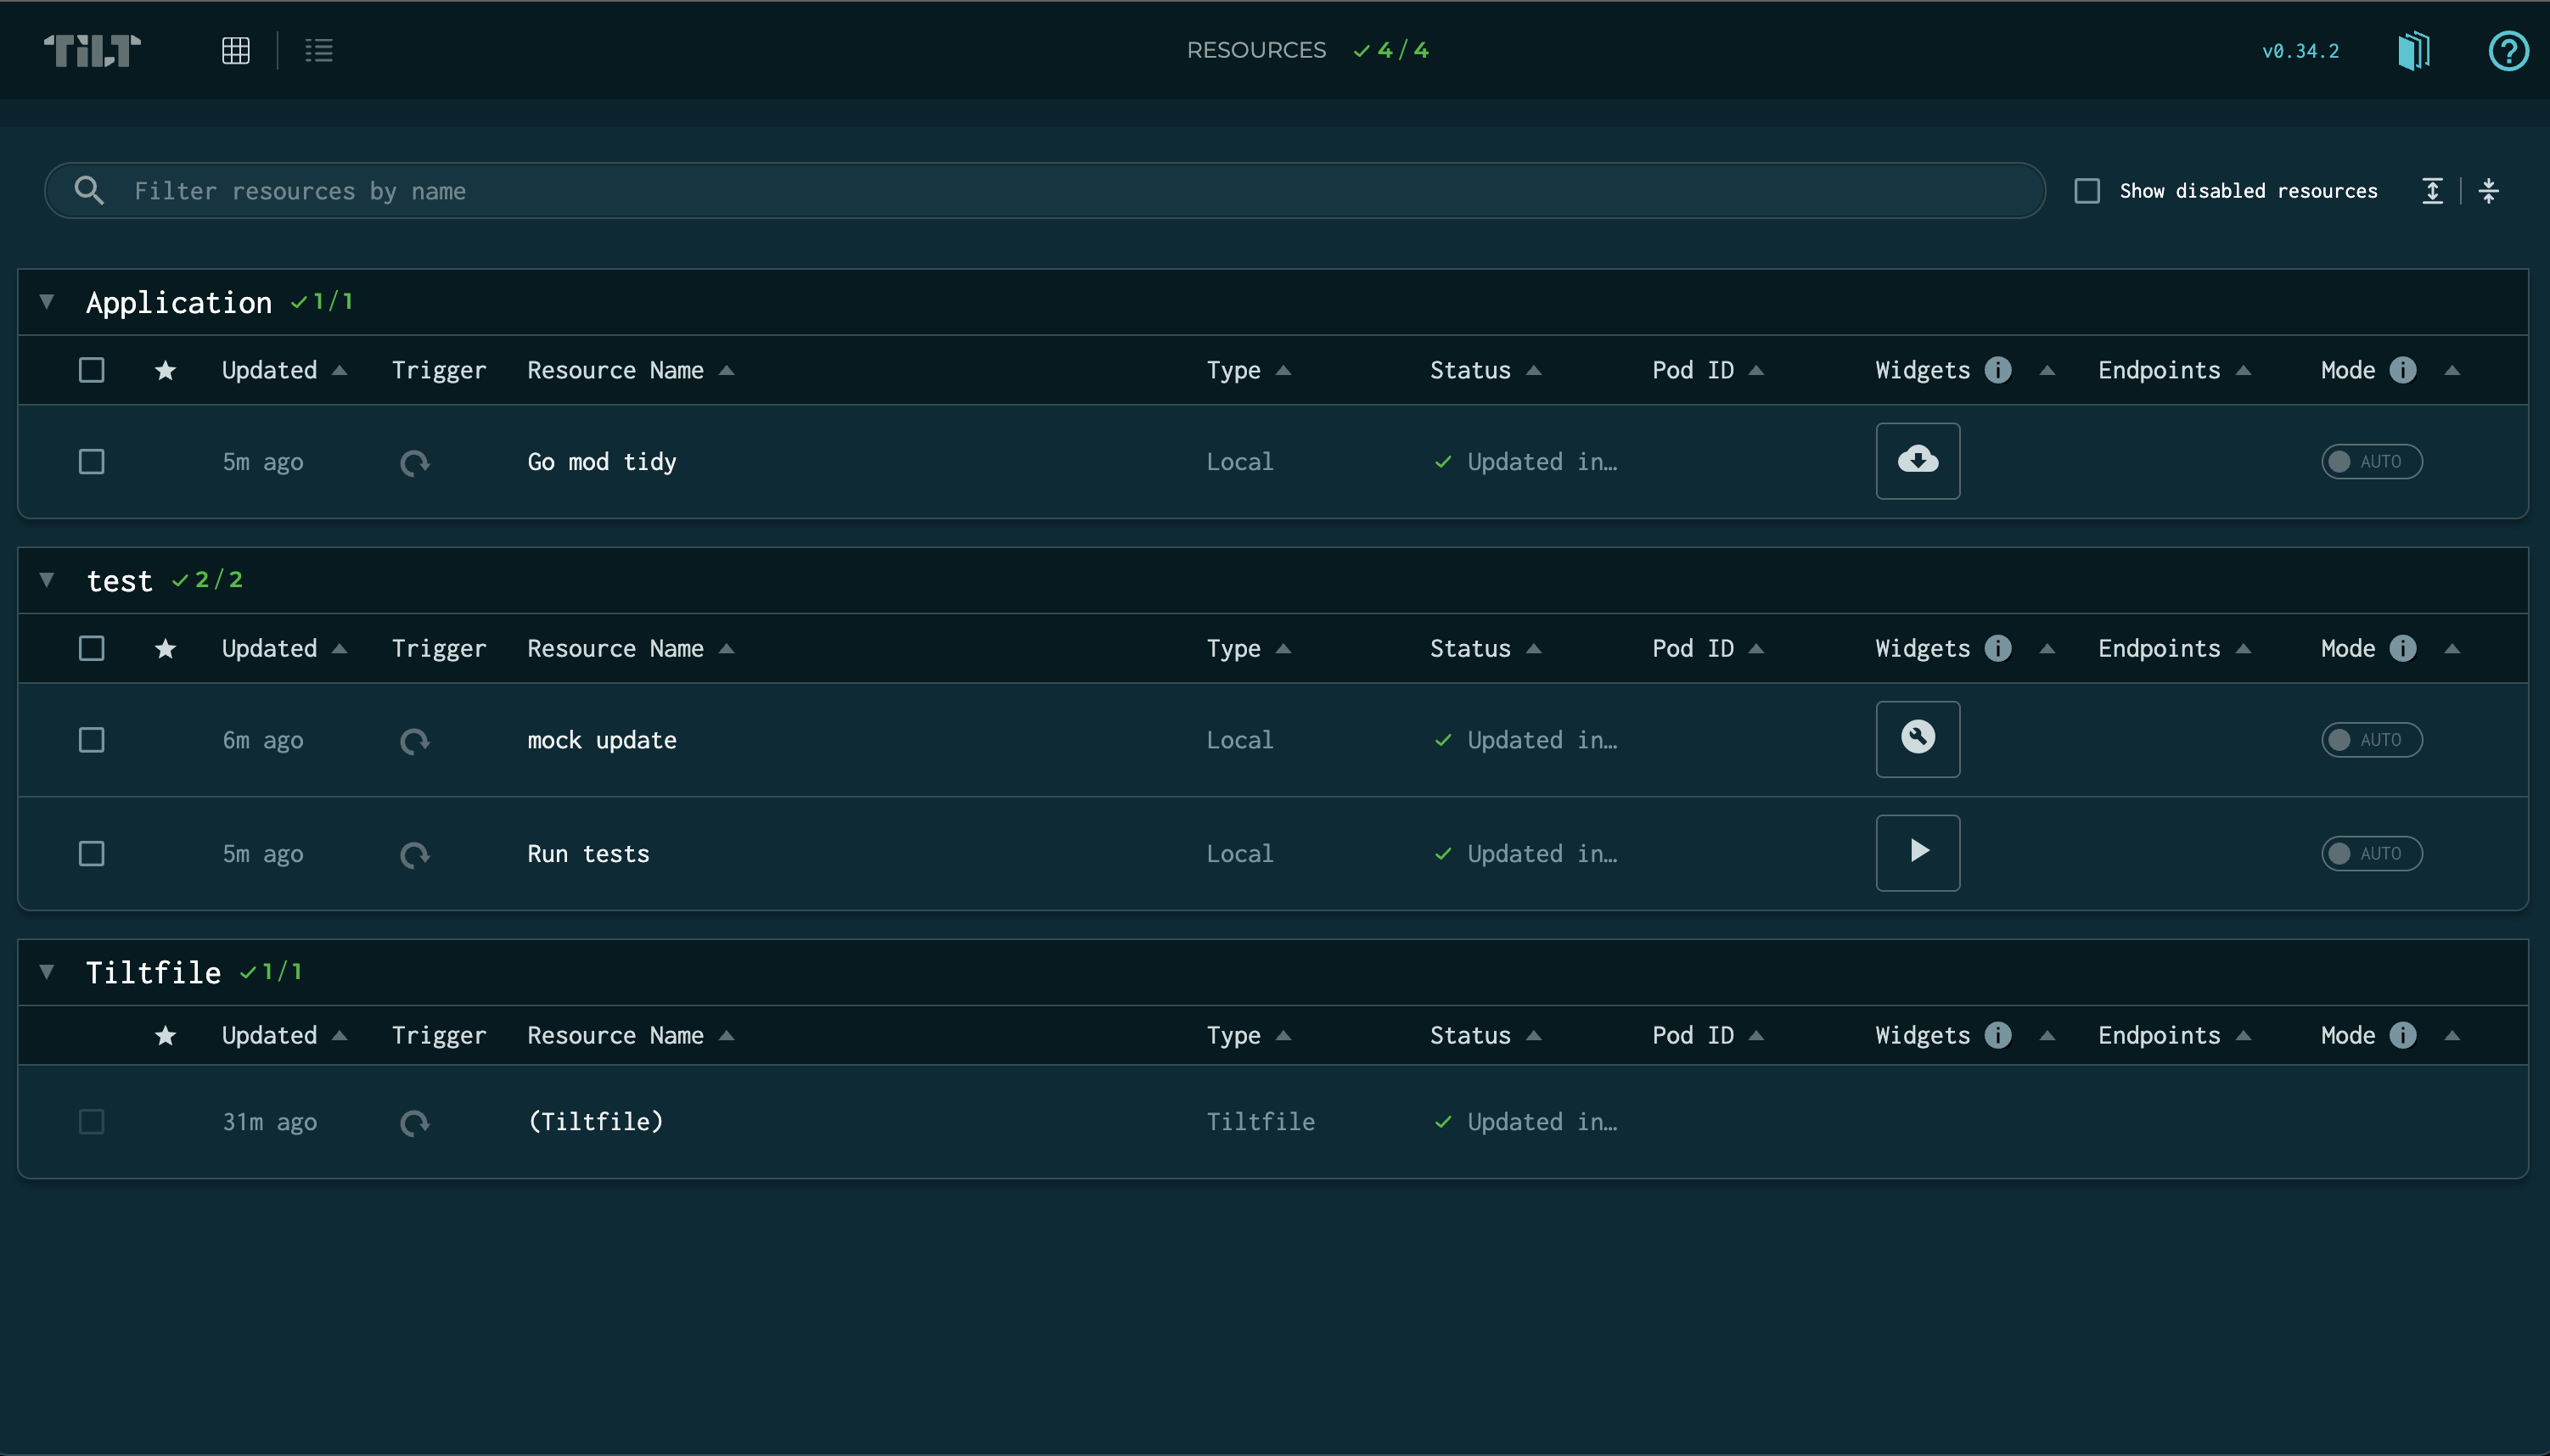The height and width of the screenshot is (1456, 2550).
Task: Trigger update for Go mod tidy
Action: tap(414, 462)
